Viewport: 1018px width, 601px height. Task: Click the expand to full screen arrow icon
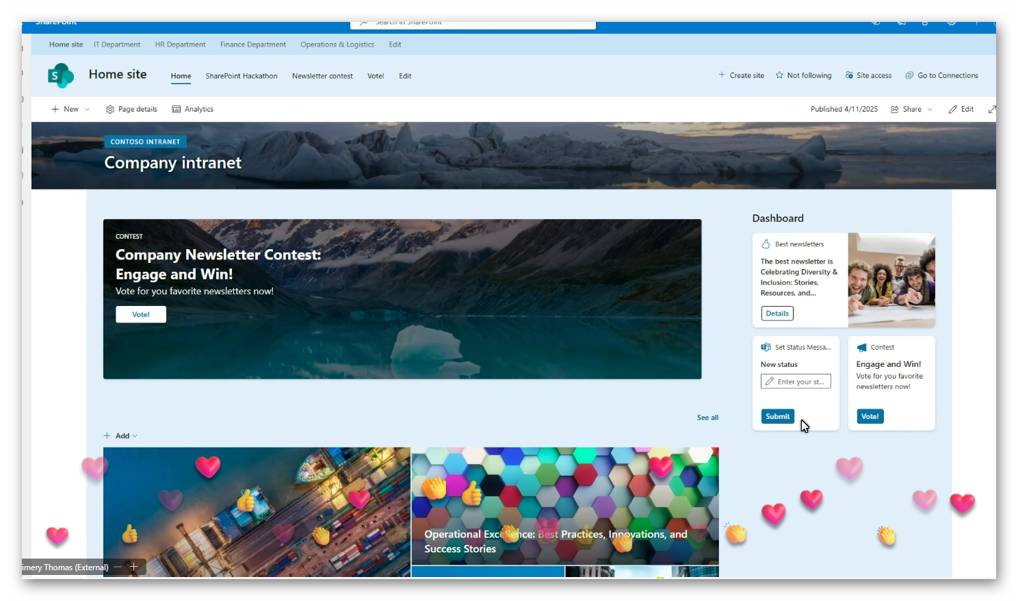pos(992,110)
